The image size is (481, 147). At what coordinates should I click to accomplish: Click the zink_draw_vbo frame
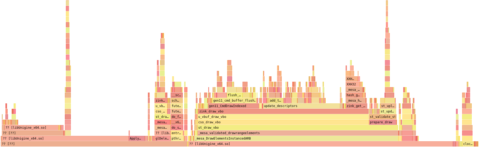pos(283,111)
